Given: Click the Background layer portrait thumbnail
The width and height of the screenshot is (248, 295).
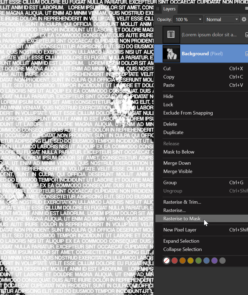Looking at the screenshot, I should [x=171, y=54].
